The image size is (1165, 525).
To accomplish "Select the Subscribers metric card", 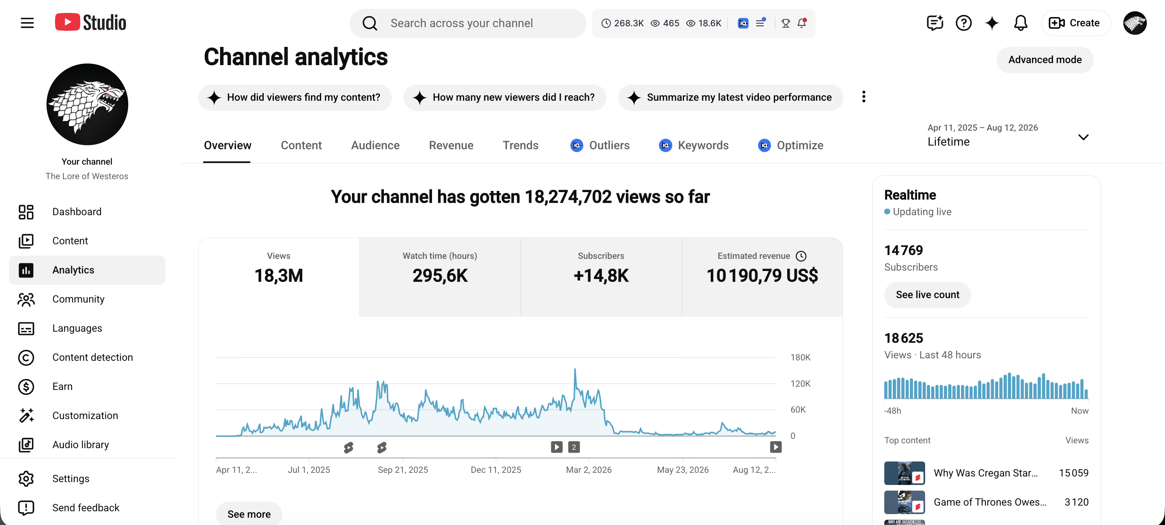I will pos(601,277).
